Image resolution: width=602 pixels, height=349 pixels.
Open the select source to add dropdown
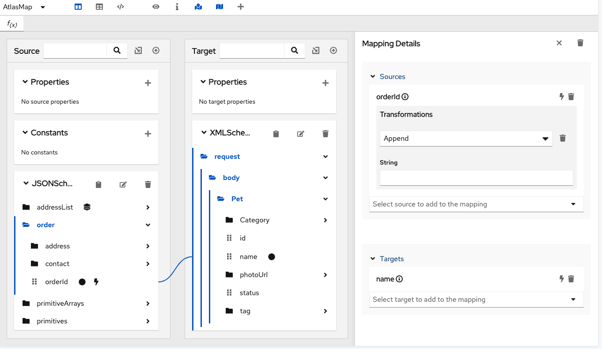[x=476, y=204]
